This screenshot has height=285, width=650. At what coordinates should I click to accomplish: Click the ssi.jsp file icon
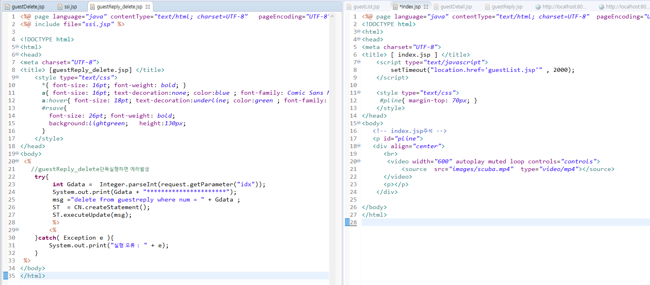click(60, 7)
